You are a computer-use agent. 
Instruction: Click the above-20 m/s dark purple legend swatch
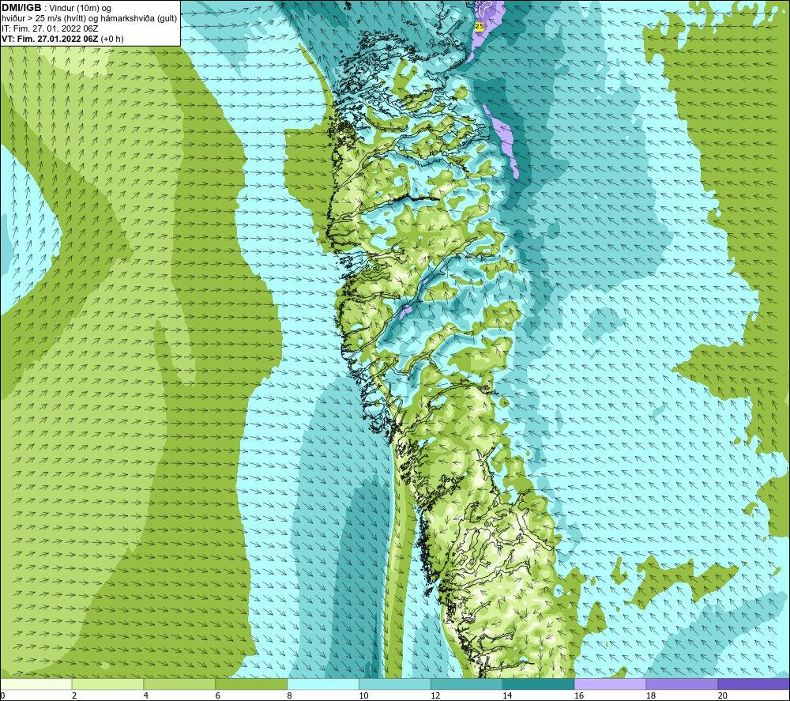click(754, 684)
